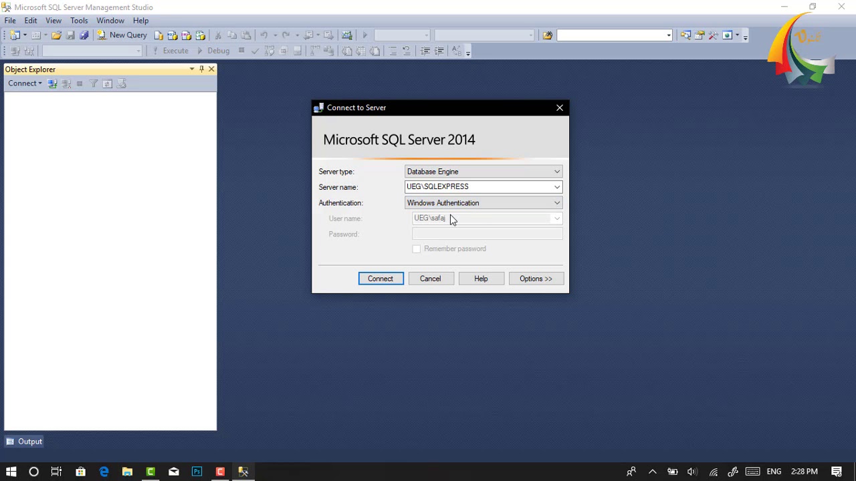
Task: Click the Disconnect icon in Object Explorer
Action: [x=66, y=84]
